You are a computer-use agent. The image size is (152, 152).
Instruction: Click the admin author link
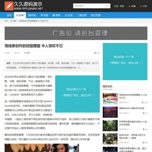point(7,53)
